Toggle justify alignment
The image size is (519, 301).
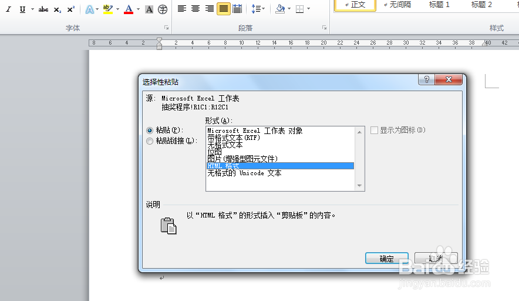[x=224, y=9]
